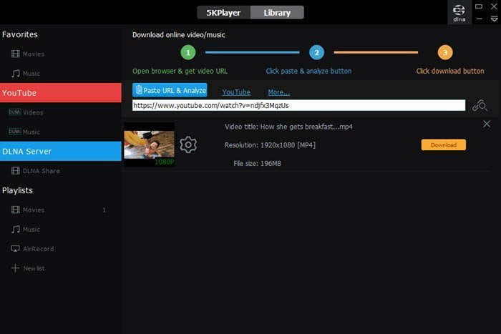Open the title bar dropdown menu icon

coord(494,19)
